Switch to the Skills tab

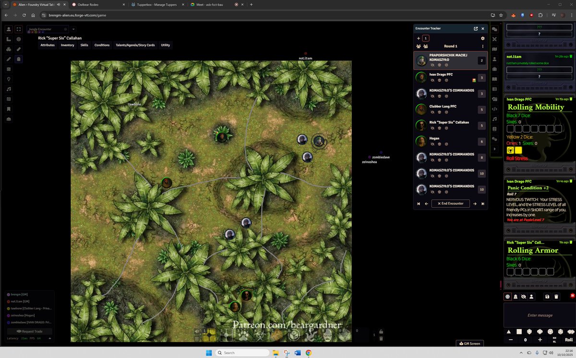84,45
